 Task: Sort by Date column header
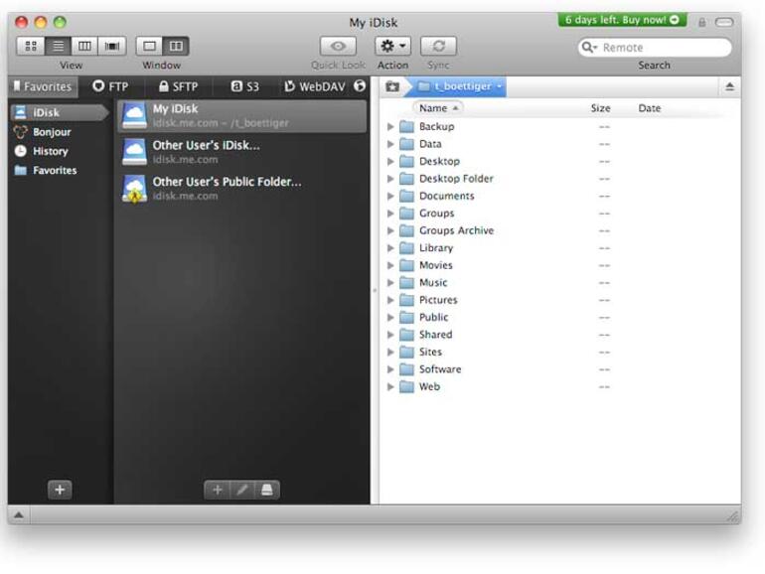click(650, 108)
